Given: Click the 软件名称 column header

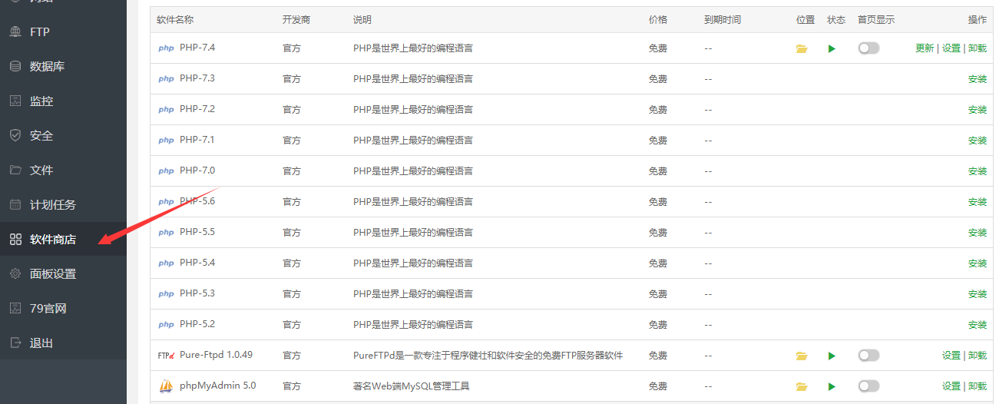Looking at the screenshot, I should [175, 20].
